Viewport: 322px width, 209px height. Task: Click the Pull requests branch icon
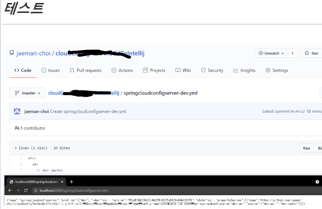[x=72, y=70]
